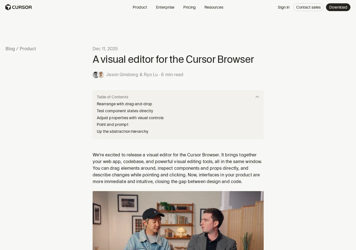Click Ryo Lu's avatar image

click(x=101, y=75)
